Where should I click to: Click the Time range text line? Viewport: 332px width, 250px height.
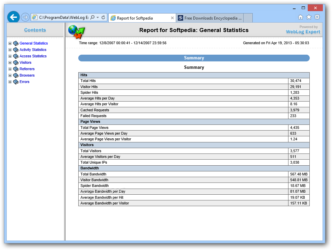(x=122, y=43)
